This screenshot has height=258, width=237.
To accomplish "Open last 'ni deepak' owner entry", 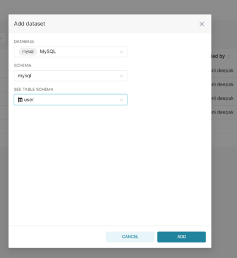I will pyautogui.click(x=223, y=112).
